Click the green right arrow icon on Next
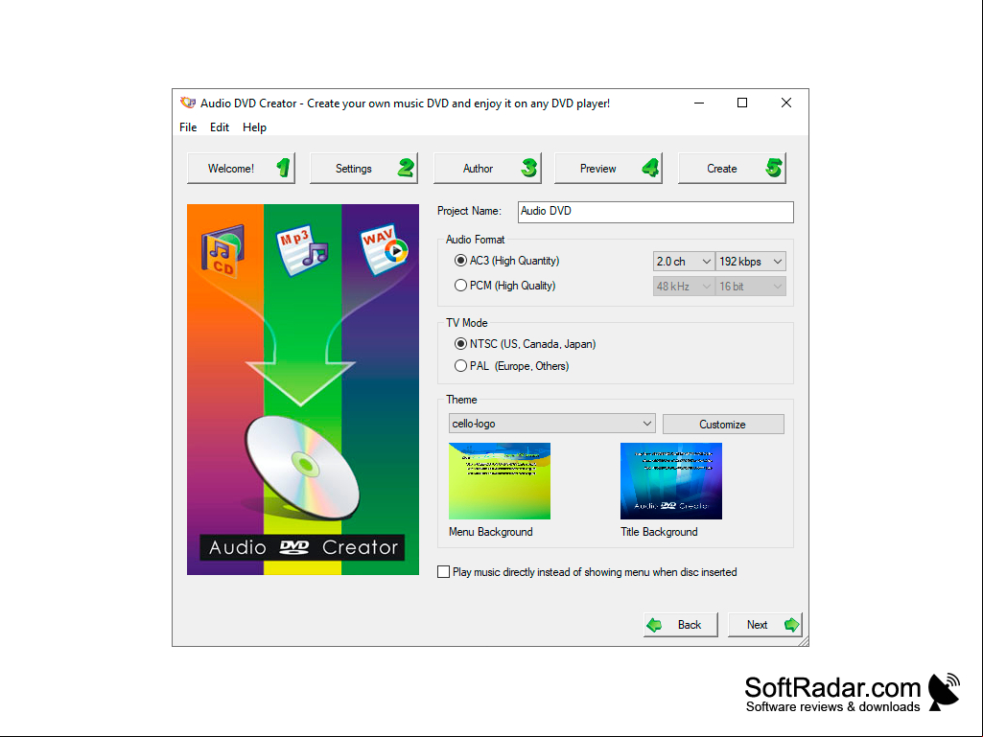 [792, 625]
